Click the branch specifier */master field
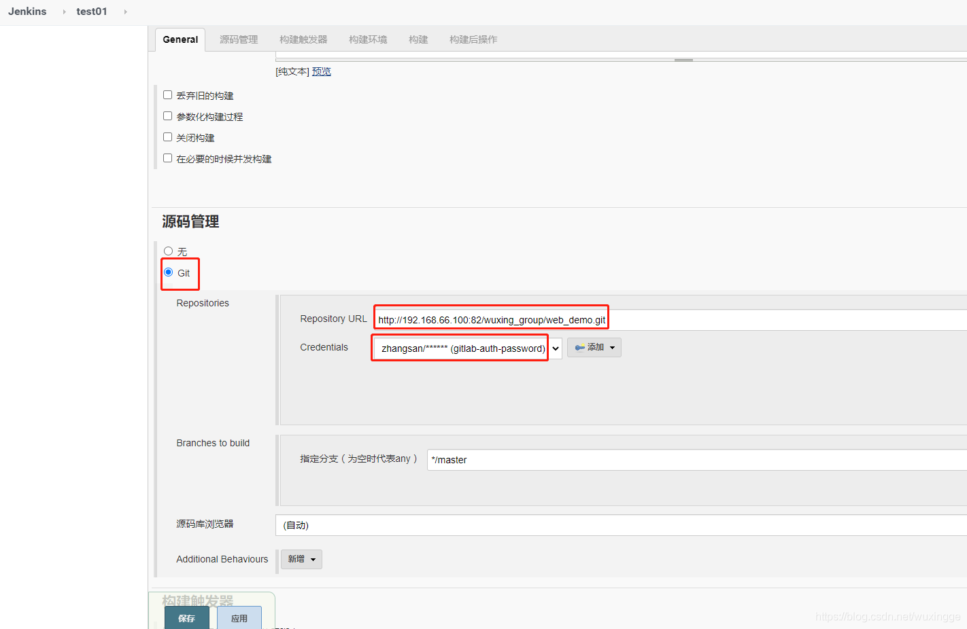Image resolution: width=967 pixels, height=629 pixels. pos(697,460)
